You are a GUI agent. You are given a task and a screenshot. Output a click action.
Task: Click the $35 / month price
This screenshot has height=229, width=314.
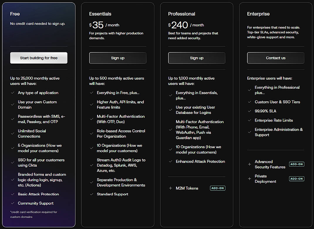[104, 25]
